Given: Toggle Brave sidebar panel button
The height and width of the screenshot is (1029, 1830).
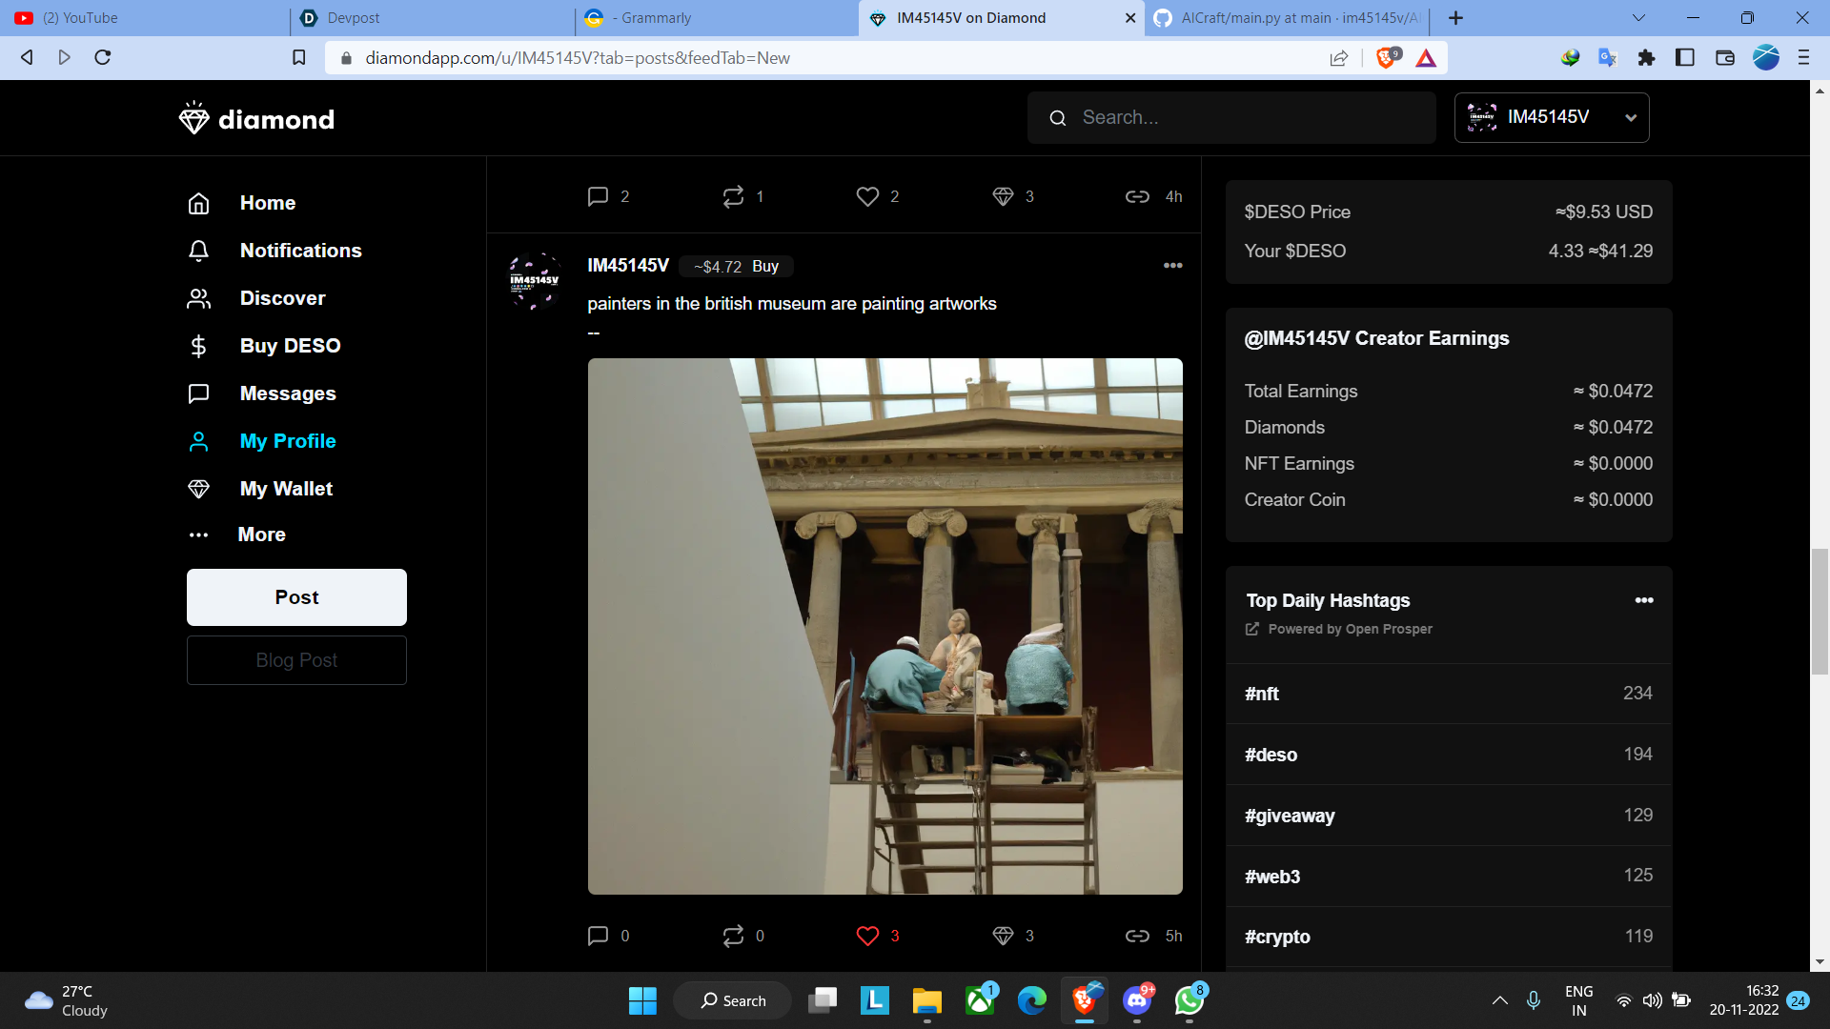Looking at the screenshot, I should pos(1684,58).
